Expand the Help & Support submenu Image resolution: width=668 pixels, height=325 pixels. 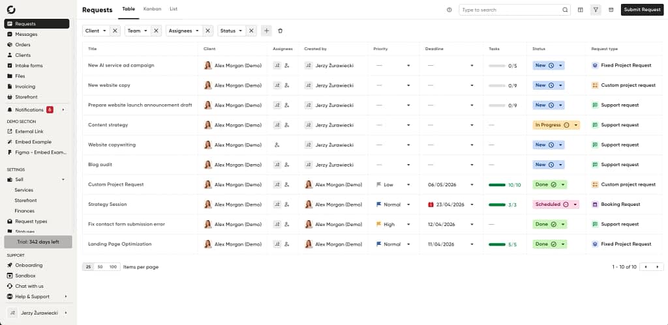click(x=66, y=296)
